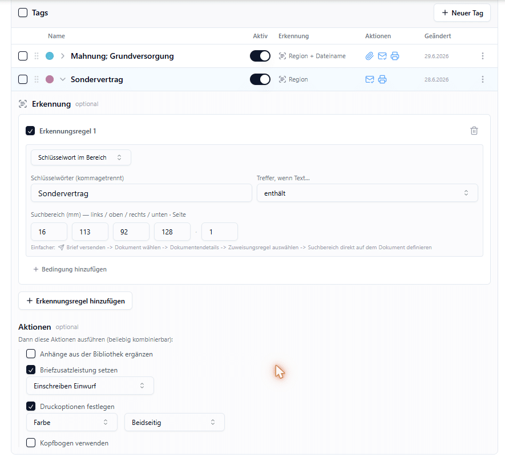The width and height of the screenshot is (505, 458).
Task: Click the Mahnung; Grundversorgung tag name
Action: [122, 56]
